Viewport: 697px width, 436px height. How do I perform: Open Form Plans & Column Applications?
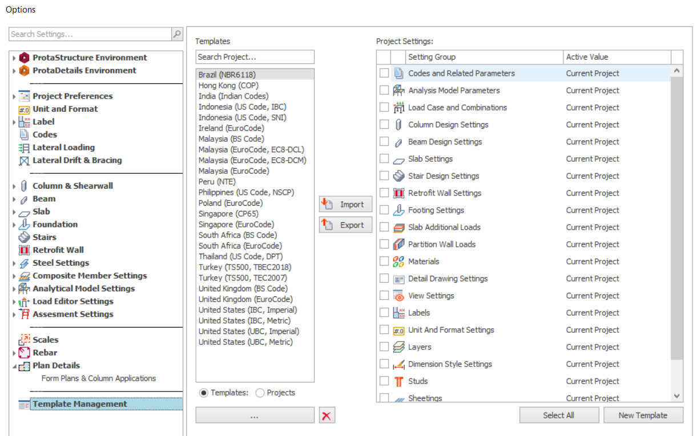[98, 378]
